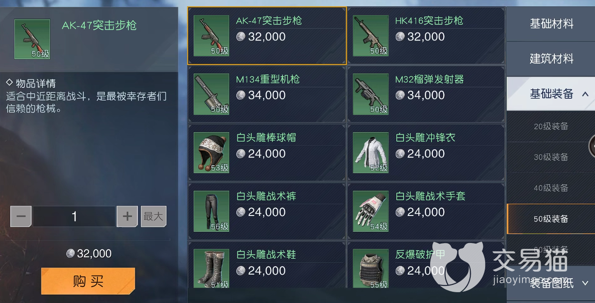Increase quantity with the plus button
Viewport: 595px width, 303px height.
point(127,217)
